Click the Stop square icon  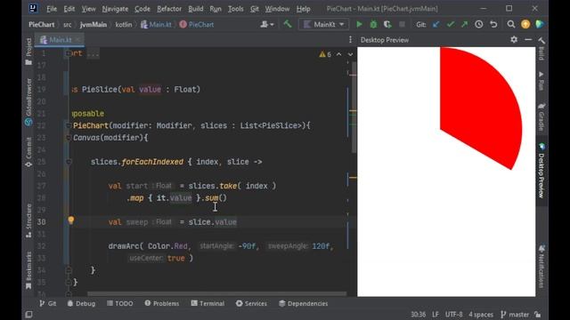(x=402, y=24)
